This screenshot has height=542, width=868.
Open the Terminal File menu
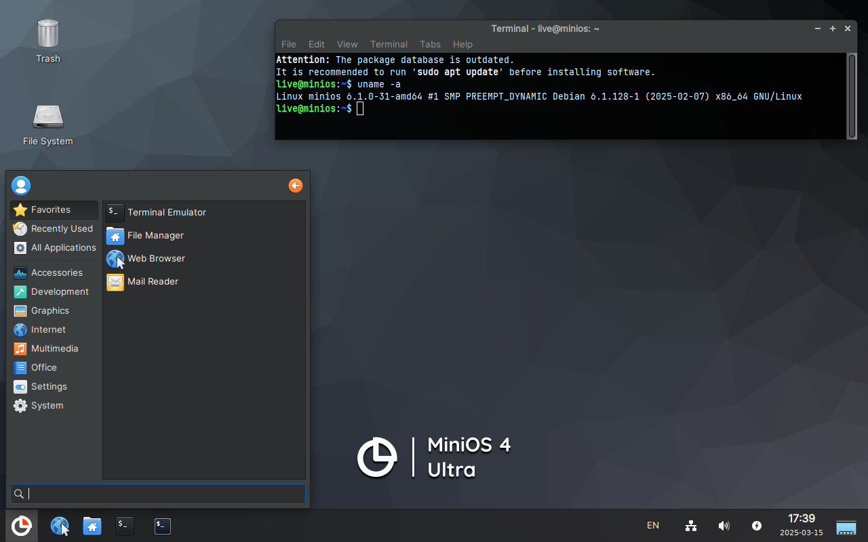pyautogui.click(x=289, y=44)
